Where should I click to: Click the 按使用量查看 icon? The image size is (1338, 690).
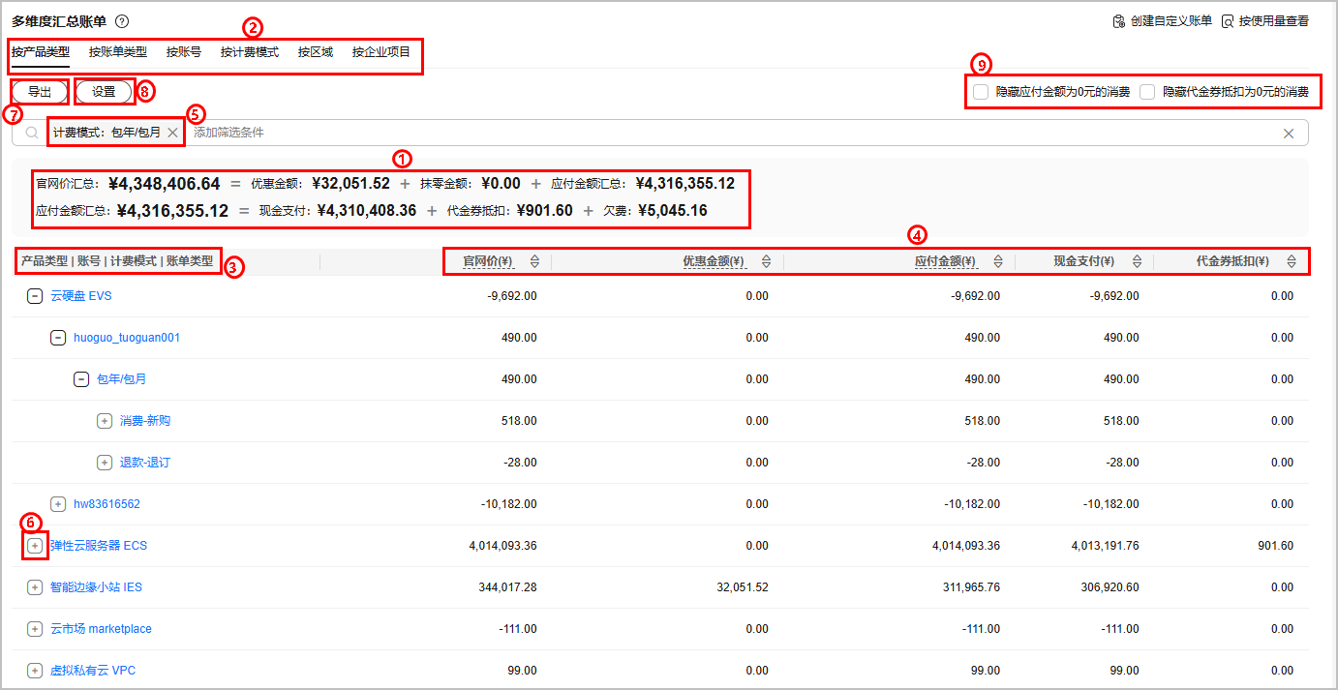(1228, 21)
